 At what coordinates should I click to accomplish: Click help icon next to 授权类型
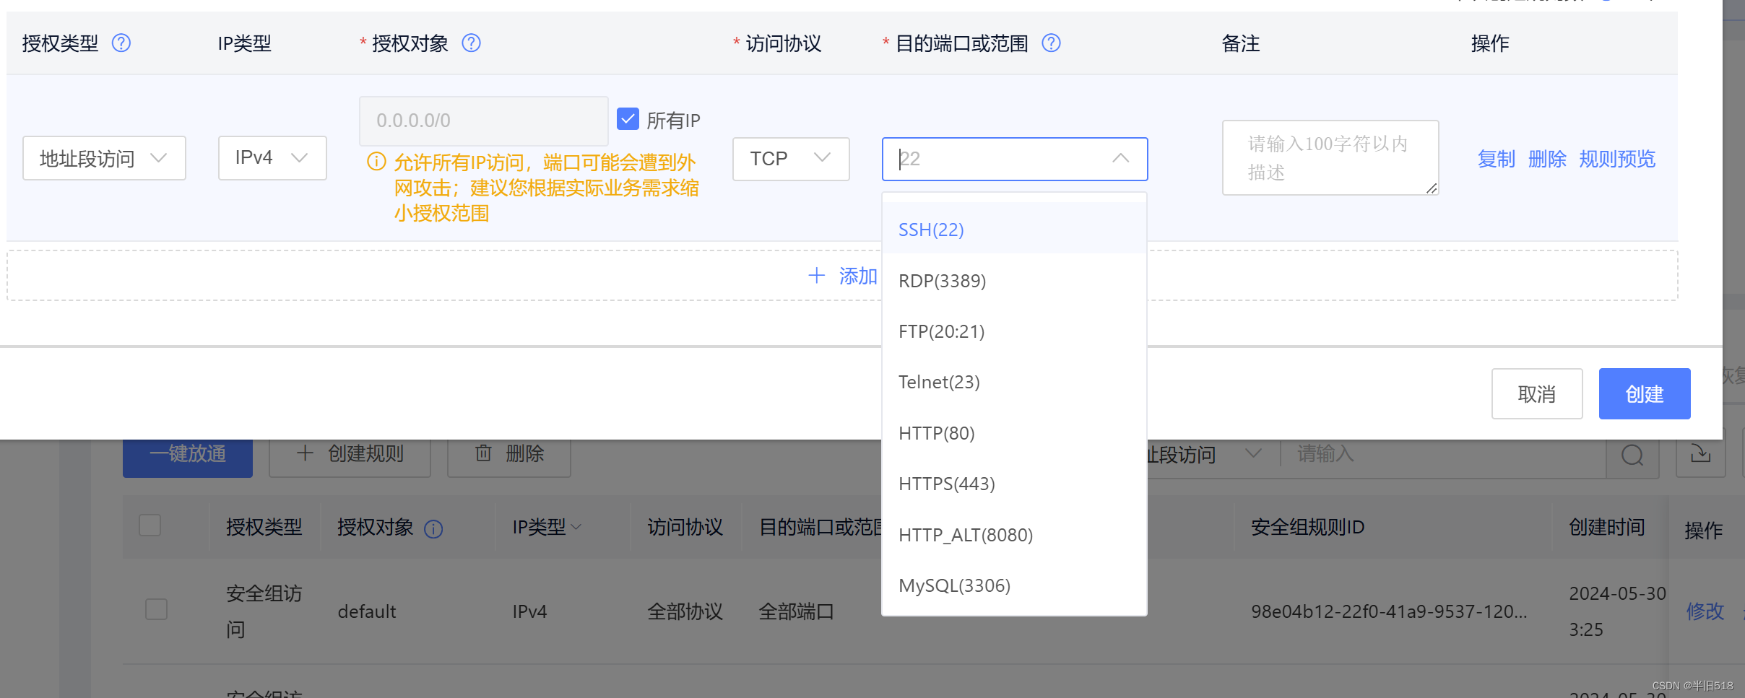tap(121, 43)
